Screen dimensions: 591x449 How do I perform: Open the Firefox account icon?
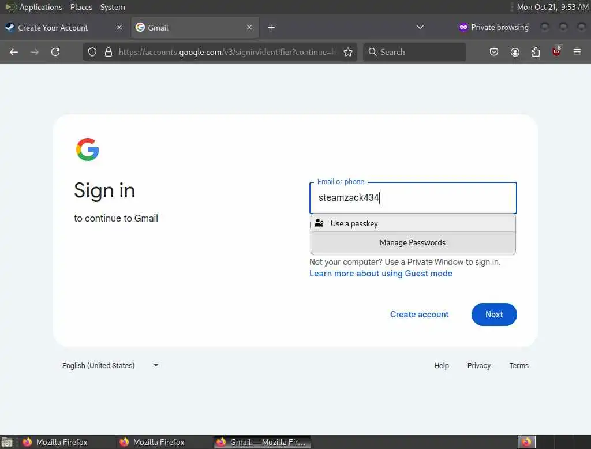pyautogui.click(x=515, y=52)
